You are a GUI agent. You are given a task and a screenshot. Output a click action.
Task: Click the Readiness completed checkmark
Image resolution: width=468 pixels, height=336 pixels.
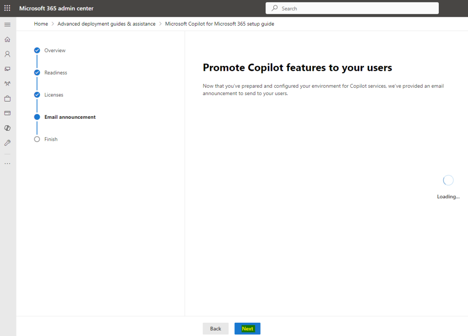click(x=37, y=73)
